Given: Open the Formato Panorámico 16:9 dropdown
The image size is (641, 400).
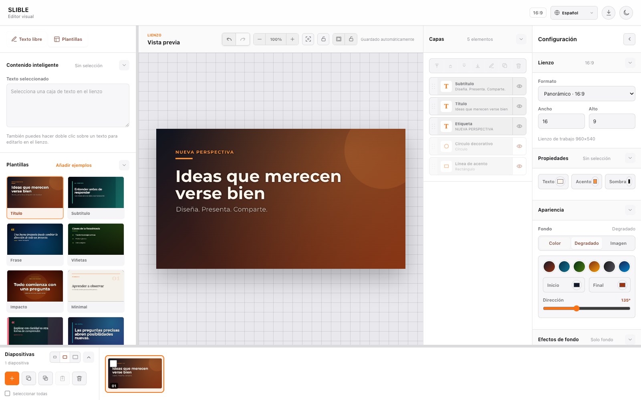Looking at the screenshot, I should tap(587, 94).
